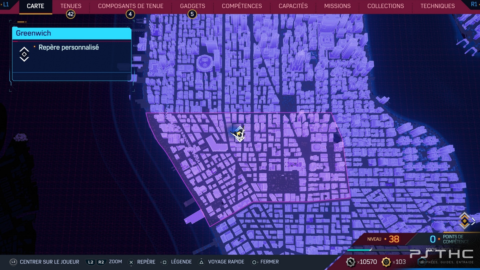Viewport: 480px width, 270px height.
Task: Click the gold hero token icon by x103
Action: coord(386,262)
